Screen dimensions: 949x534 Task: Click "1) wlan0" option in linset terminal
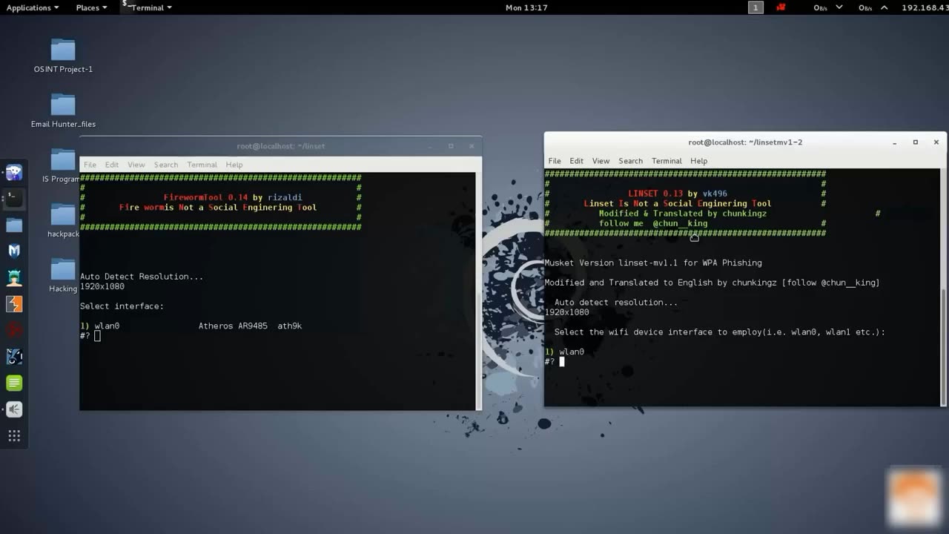coord(99,326)
